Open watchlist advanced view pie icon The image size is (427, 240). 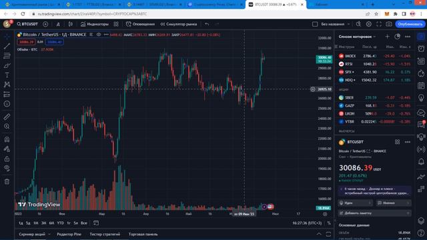(x=398, y=37)
